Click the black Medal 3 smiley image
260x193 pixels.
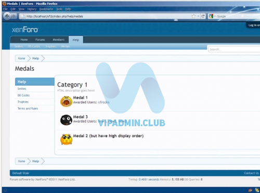click(x=66, y=120)
